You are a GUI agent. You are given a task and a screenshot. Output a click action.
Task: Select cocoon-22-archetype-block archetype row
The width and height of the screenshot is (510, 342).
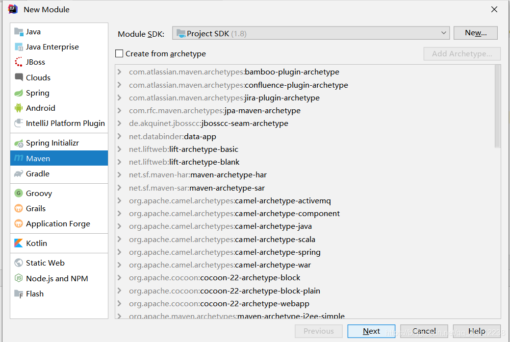[305, 278]
